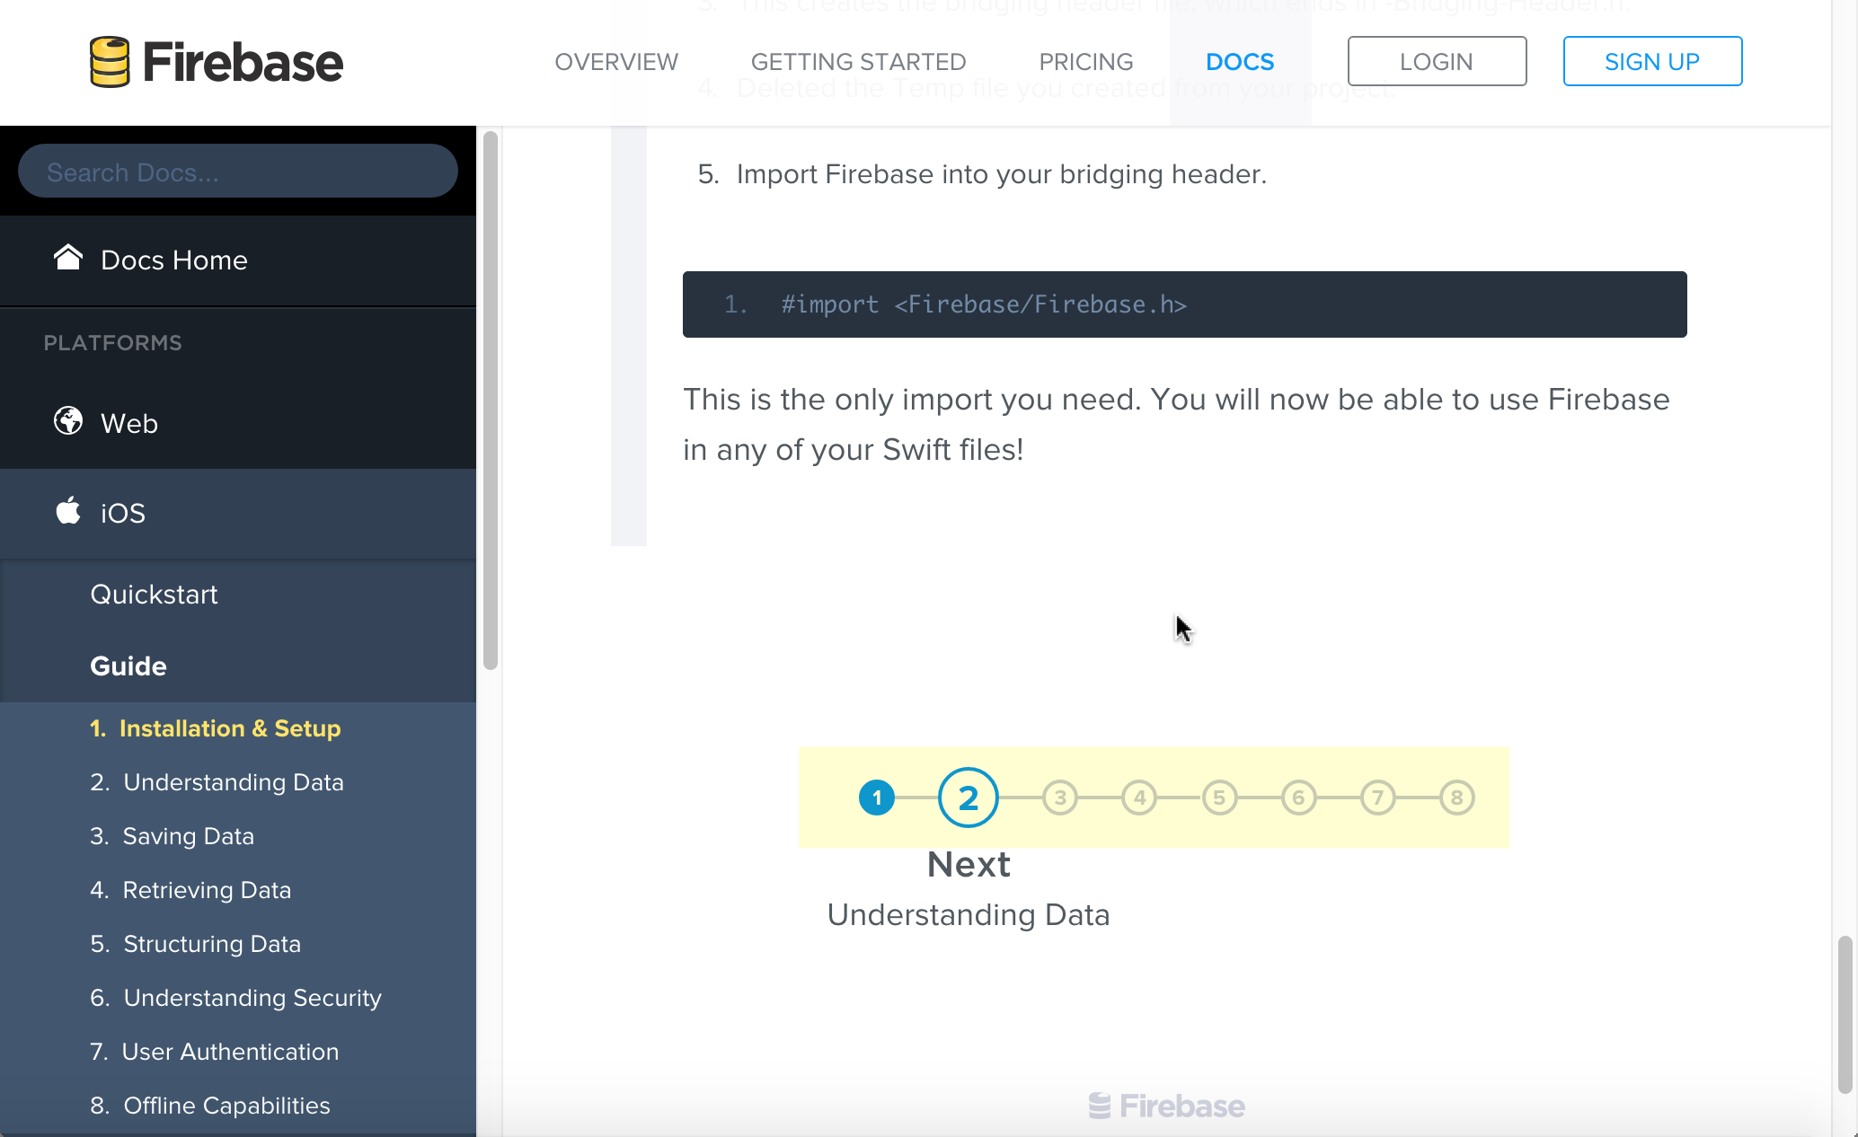Click the Web globe icon

(x=68, y=420)
